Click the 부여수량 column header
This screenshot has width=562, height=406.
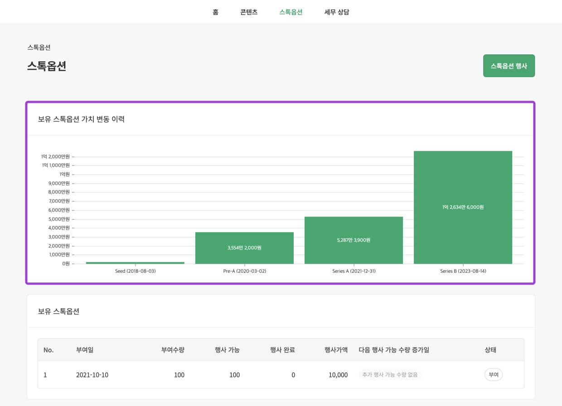(173, 350)
